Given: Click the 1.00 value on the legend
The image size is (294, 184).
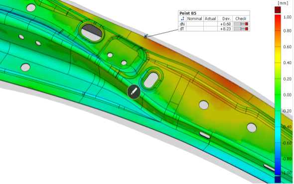Looking at the screenshot, I should tap(287, 17).
